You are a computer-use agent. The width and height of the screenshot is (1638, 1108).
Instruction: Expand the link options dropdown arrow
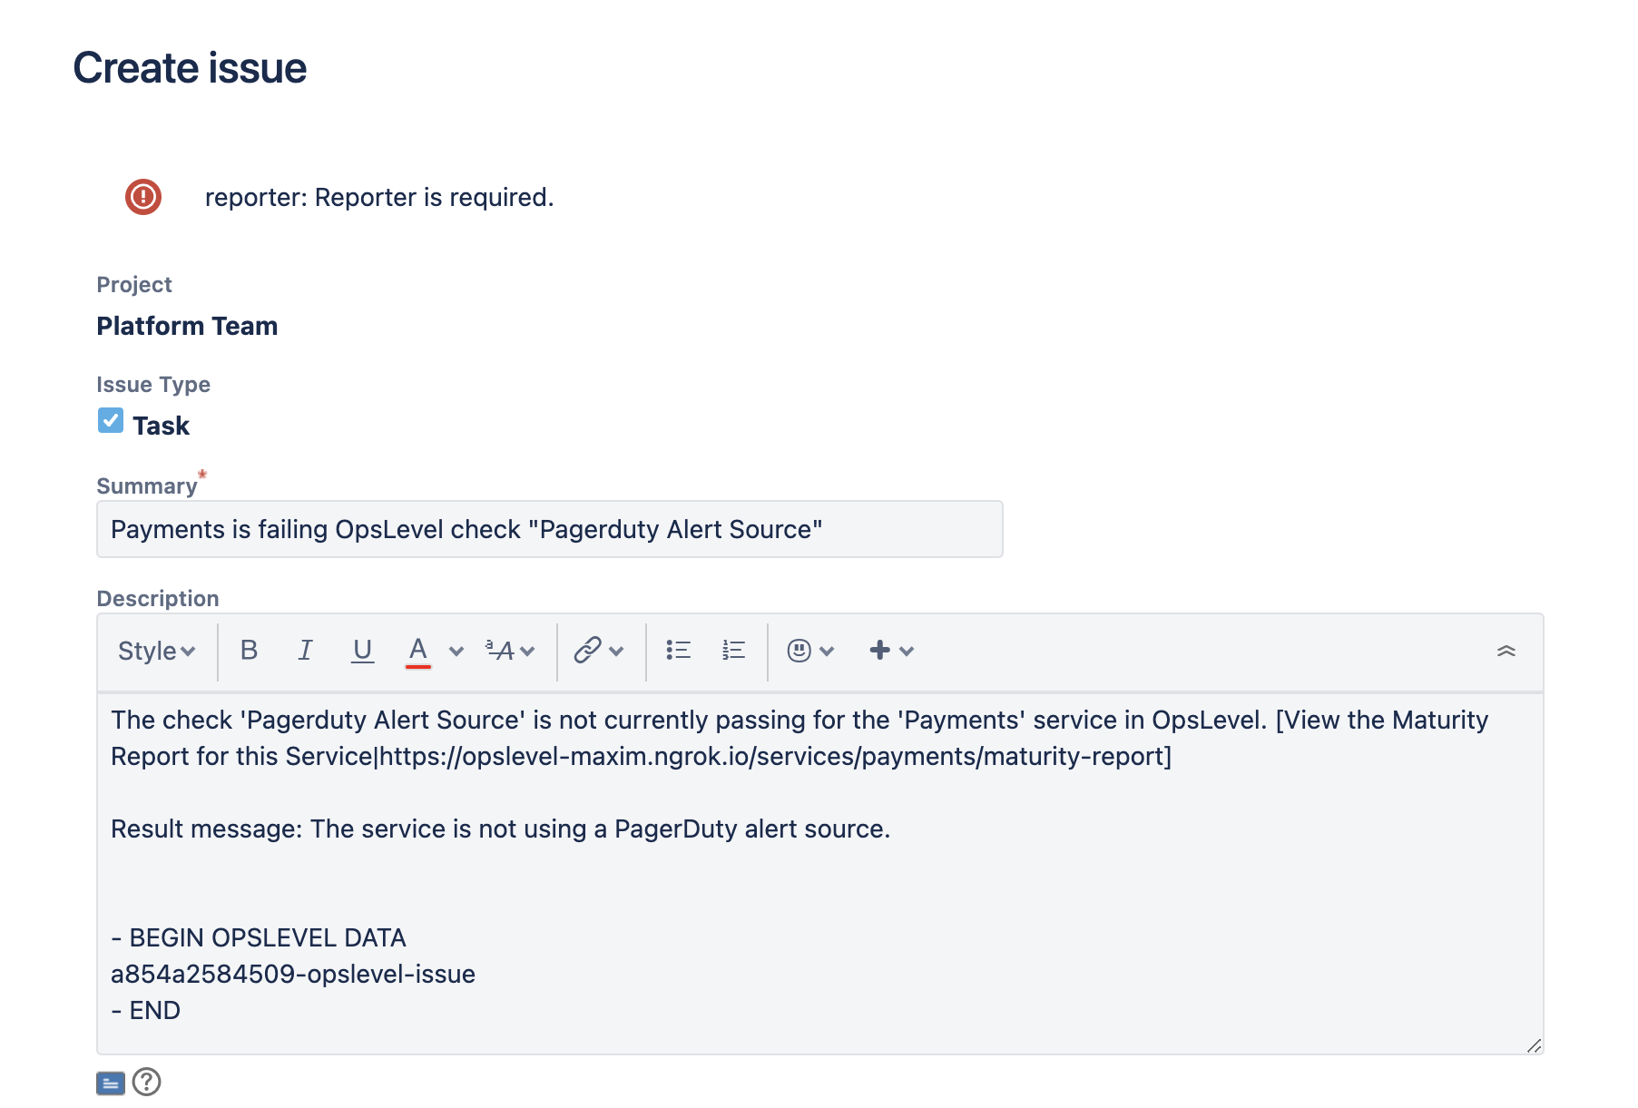[617, 651]
